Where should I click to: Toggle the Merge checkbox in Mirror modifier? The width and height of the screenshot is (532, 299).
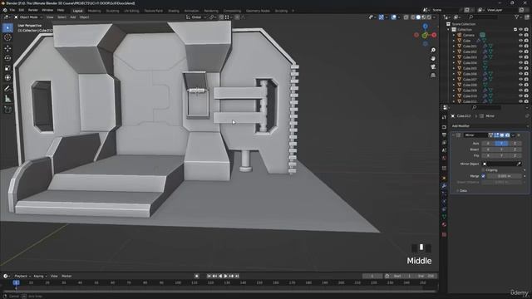[483, 176]
